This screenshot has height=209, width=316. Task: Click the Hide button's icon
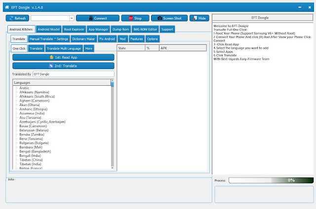coord(195,18)
